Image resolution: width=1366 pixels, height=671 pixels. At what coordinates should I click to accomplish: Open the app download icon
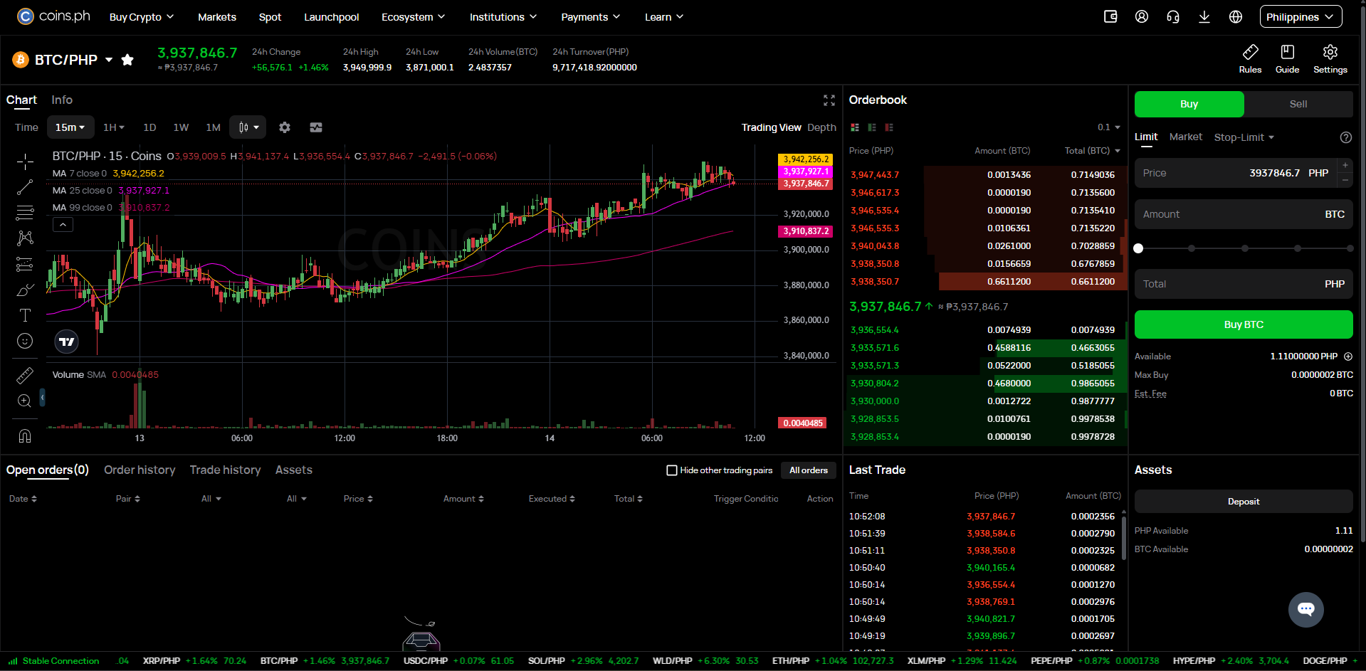[1204, 16]
